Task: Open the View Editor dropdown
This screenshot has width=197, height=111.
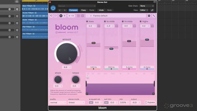Action: coord(144,10)
